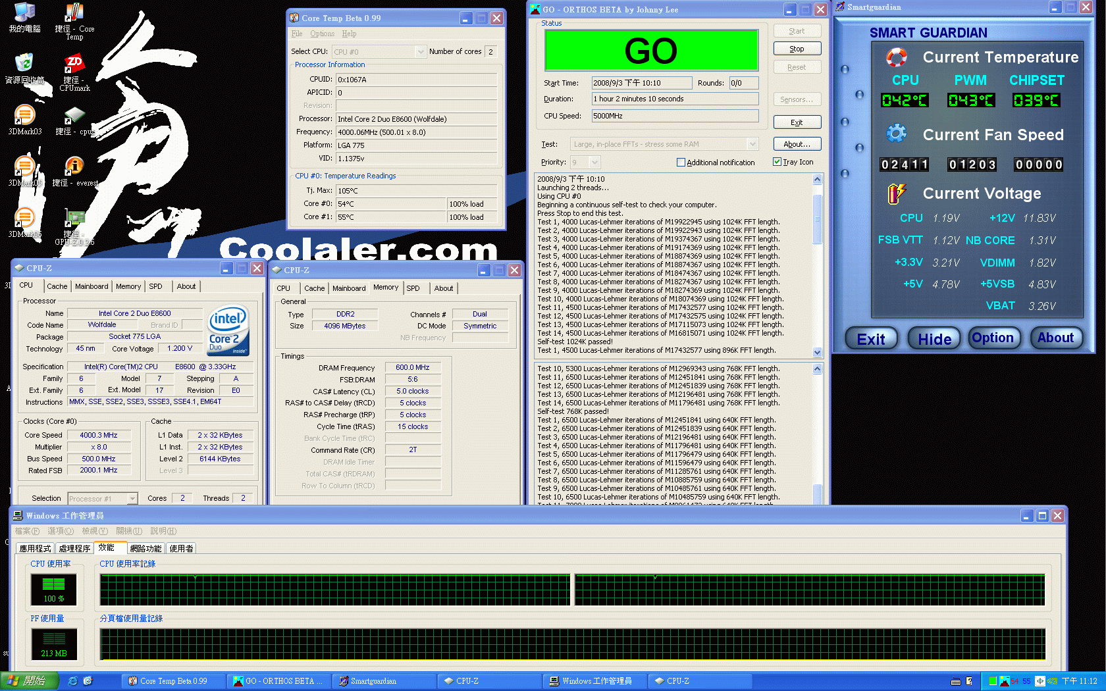Open the 網路功能 tab in Task Manager
This screenshot has width=1106, height=691.
145,548
